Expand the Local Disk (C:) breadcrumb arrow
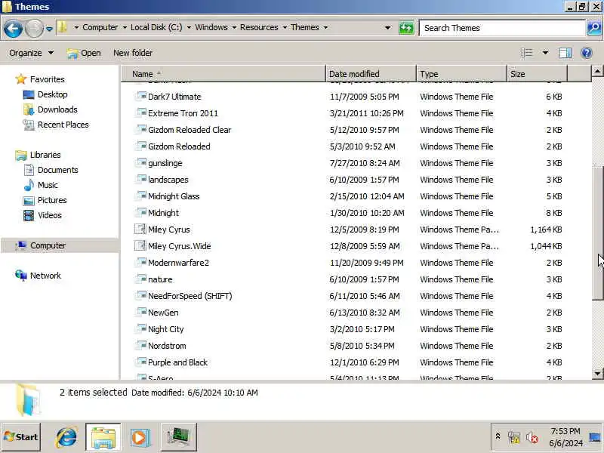The height and width of the screenshot is (453, 604). (189, 27)
